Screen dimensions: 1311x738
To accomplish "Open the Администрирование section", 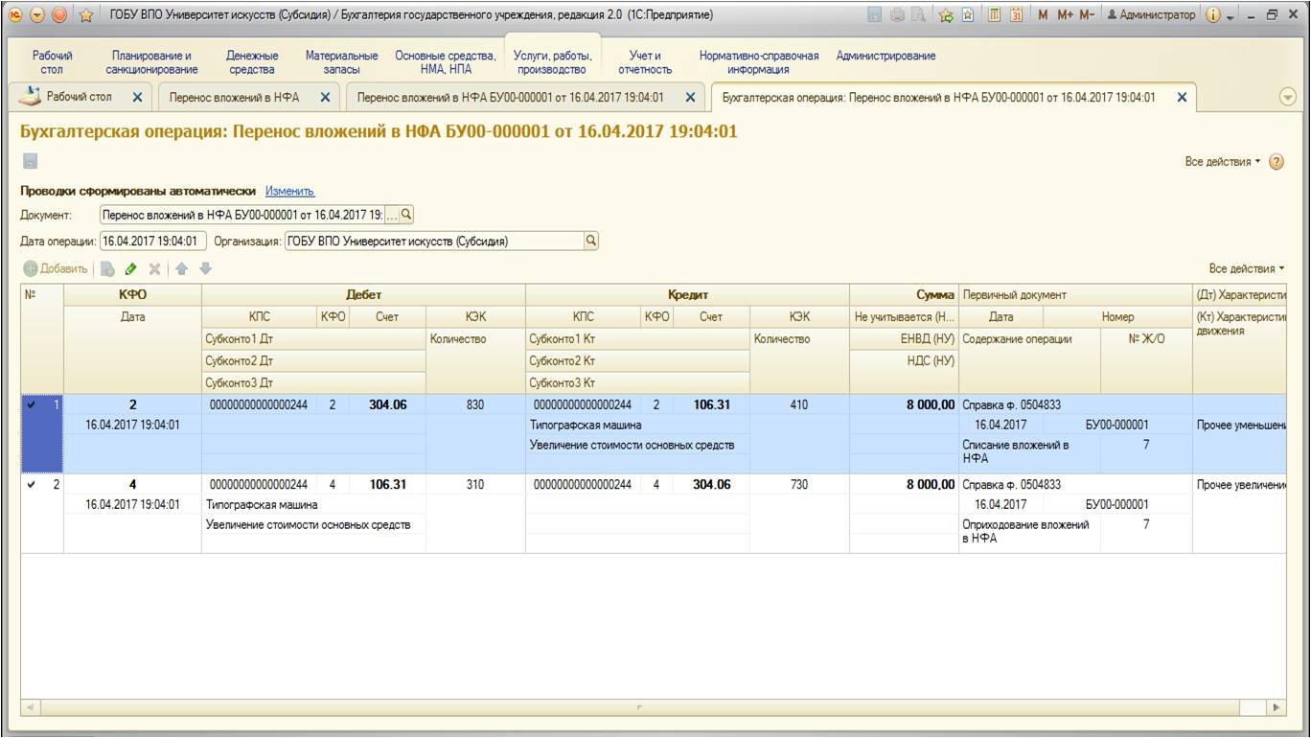I will point(885,57).
